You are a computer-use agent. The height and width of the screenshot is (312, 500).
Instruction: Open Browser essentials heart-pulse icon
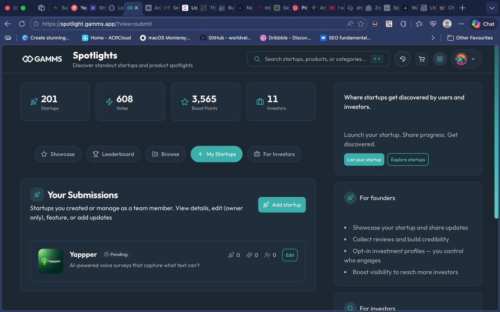point(433,24)
